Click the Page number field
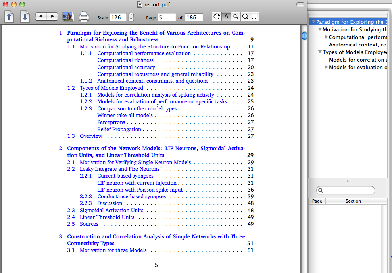Screen dimensions: 392x273 click(x=167, y=17)
